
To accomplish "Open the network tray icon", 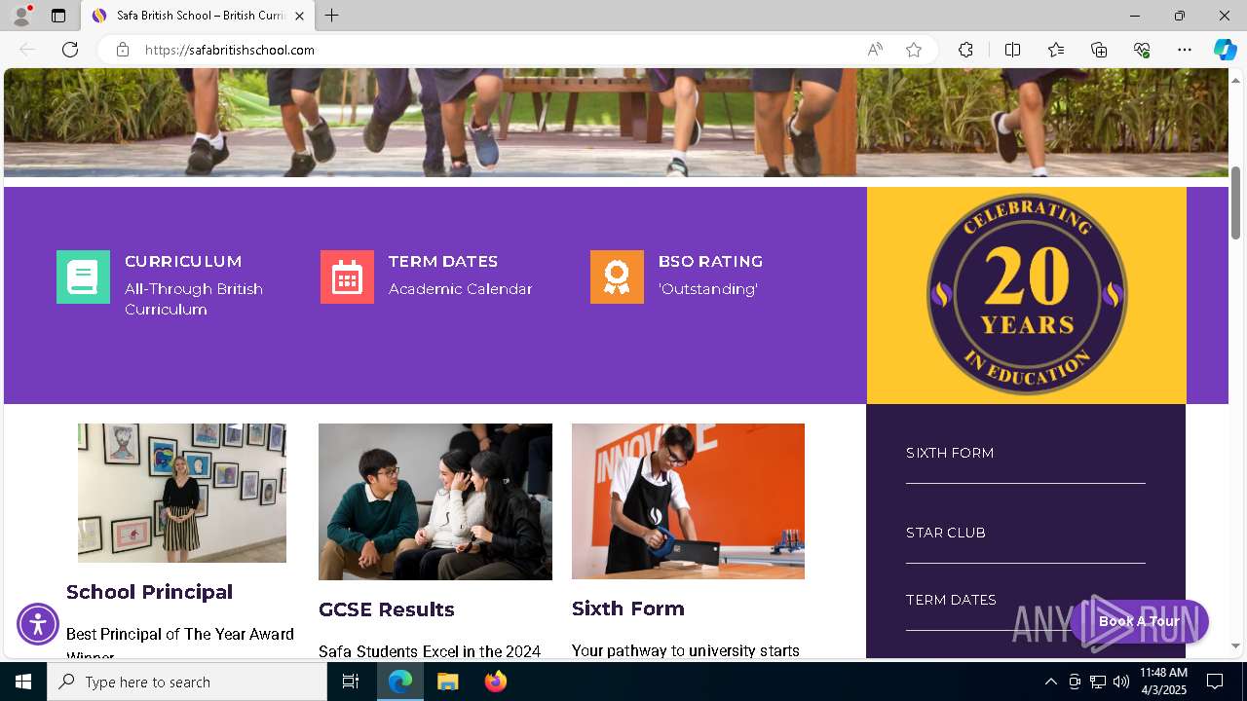I will 1098,682.
